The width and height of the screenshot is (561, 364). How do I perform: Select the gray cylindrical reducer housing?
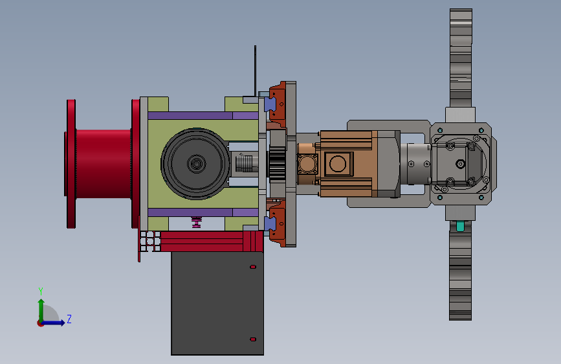pos(416,164)
